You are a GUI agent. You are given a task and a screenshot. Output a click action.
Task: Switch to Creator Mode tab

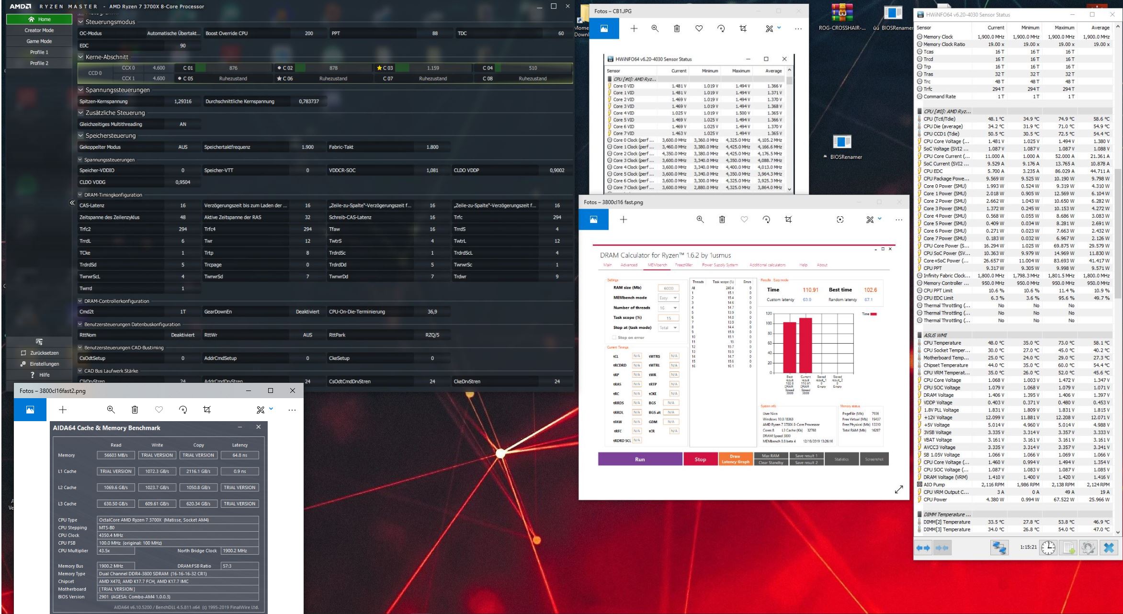click(39, 30)
